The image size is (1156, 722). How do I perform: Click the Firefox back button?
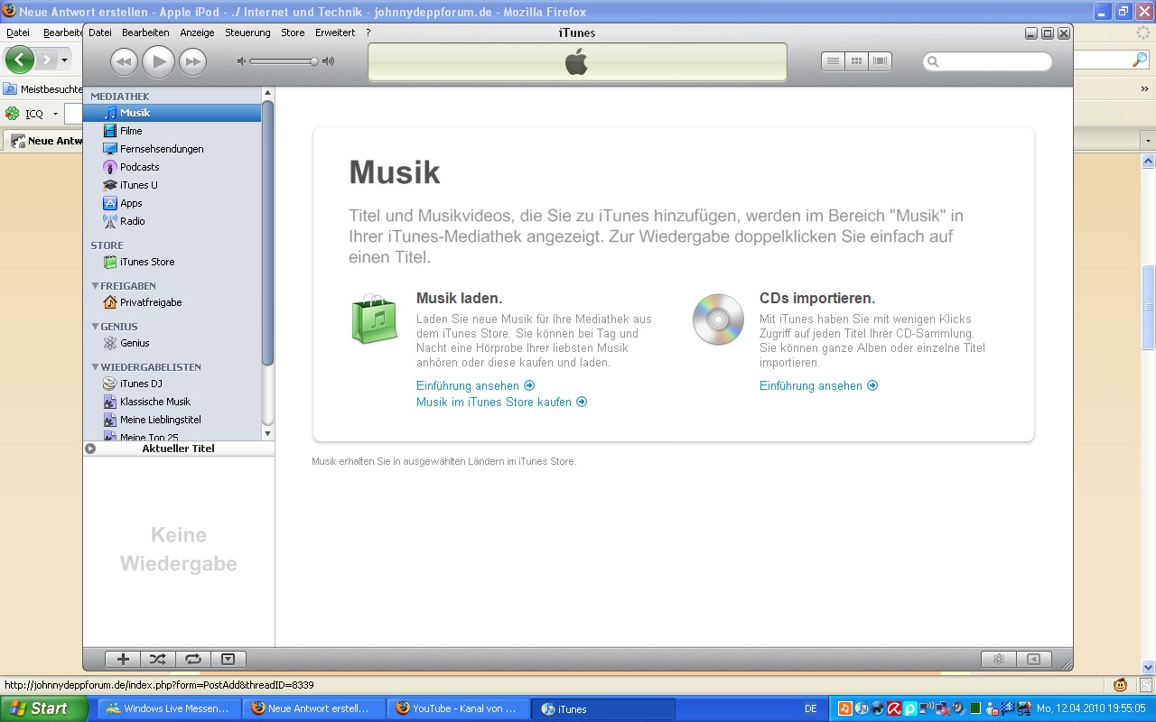pos(19,60)
